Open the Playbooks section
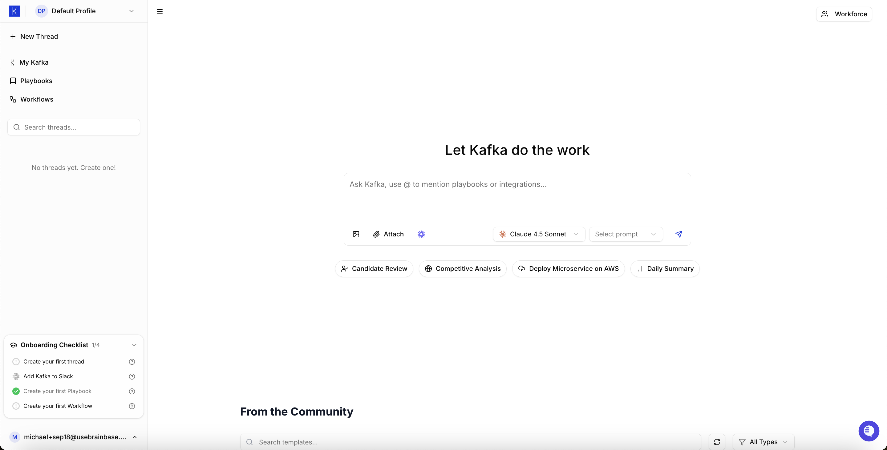Viewport: 887px width, 450px height. tap(36, 81)
